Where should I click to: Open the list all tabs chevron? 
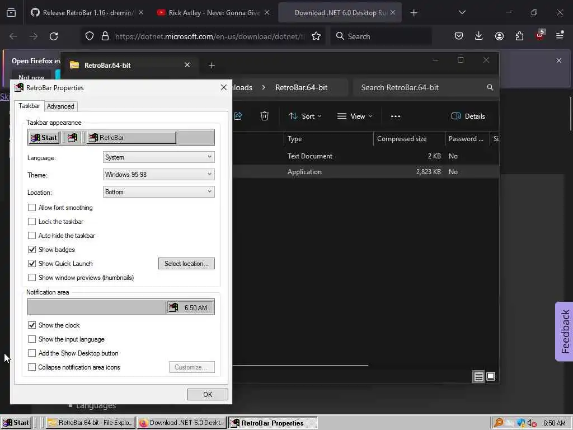pos(462,13)
